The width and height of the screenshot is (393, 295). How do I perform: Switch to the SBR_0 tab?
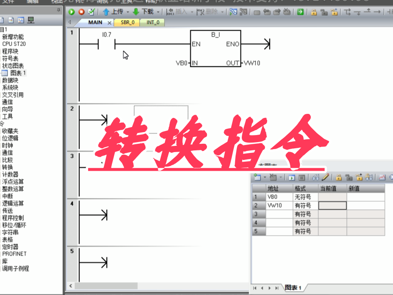coord(127,22)
